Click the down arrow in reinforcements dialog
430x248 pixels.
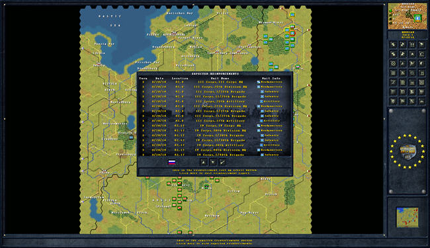pos(213,162)
